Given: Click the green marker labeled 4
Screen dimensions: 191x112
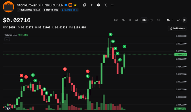Looking at the screenshot, I should pyautogui.click(x=115, y=48).
